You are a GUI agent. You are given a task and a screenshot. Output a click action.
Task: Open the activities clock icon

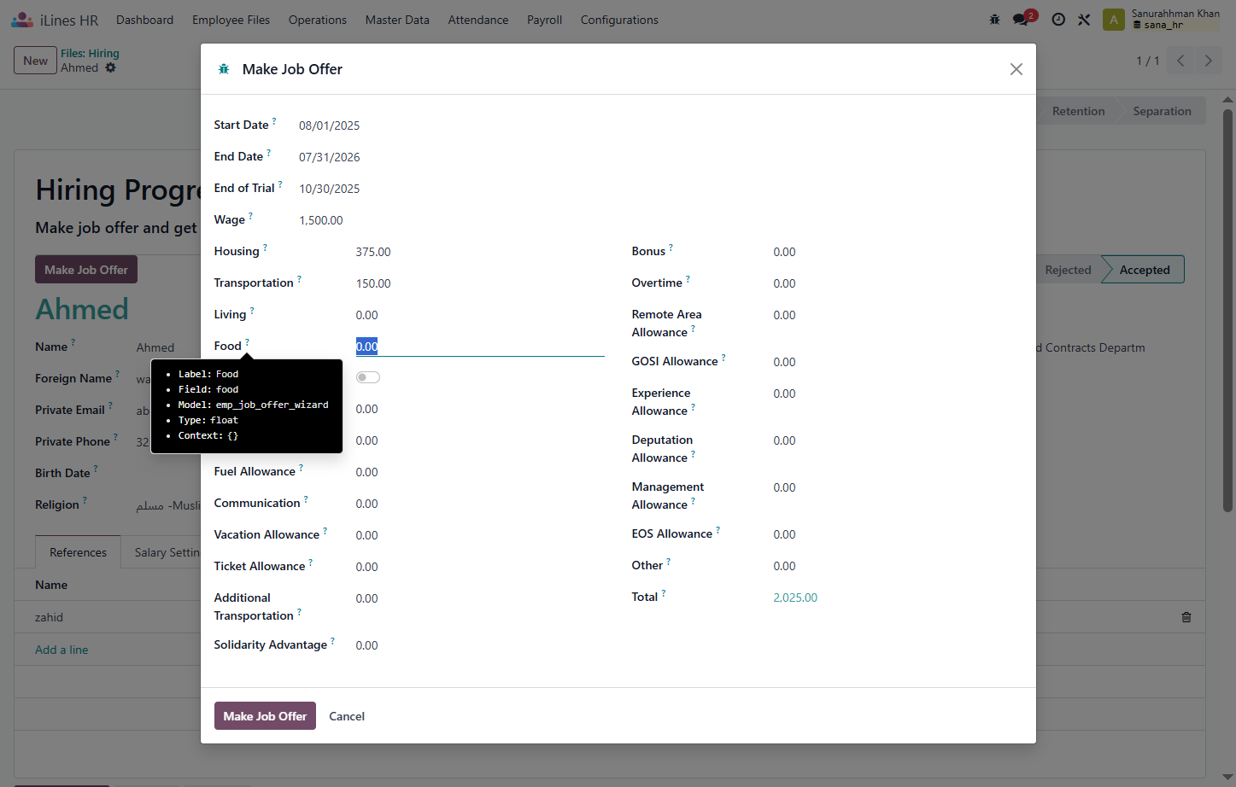click(1058, 20)
